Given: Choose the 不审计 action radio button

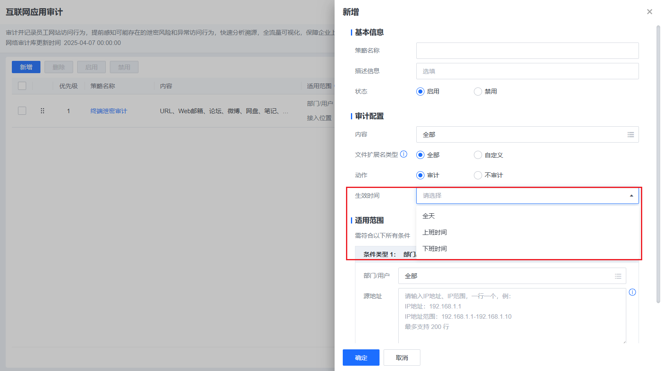Looking at the screenshot, I should click(478, 175).
